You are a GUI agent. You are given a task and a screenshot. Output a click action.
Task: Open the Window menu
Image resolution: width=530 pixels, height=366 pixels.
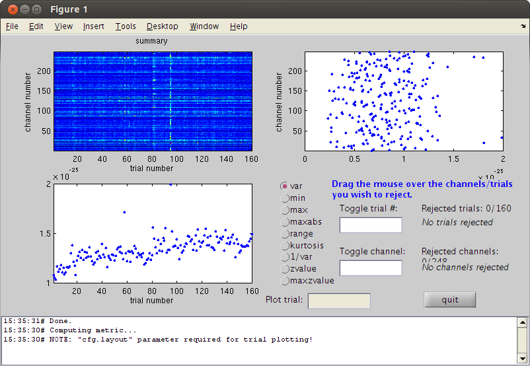pos(204,26)
